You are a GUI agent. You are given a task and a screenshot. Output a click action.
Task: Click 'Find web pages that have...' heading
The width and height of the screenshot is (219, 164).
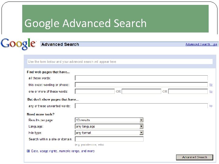48,72
